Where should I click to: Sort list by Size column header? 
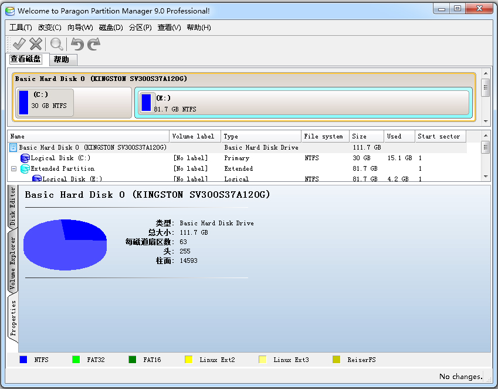point(366,136)
